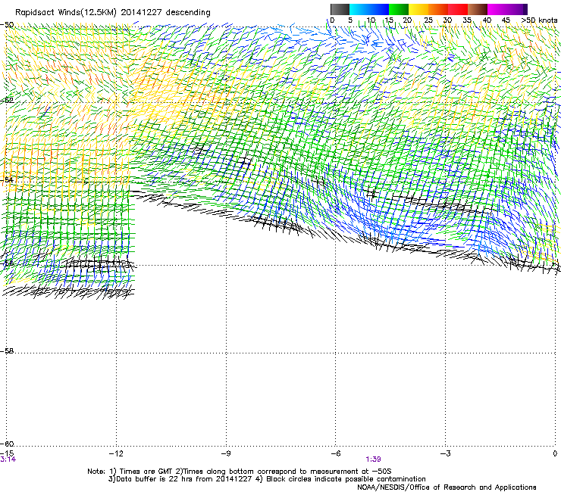561x492 pixels.
Task: Click the 'Times are GMT' note line
Action: (x=239, y=472)
